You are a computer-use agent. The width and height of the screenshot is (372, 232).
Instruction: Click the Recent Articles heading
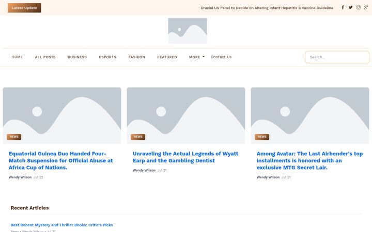point(29,208)
